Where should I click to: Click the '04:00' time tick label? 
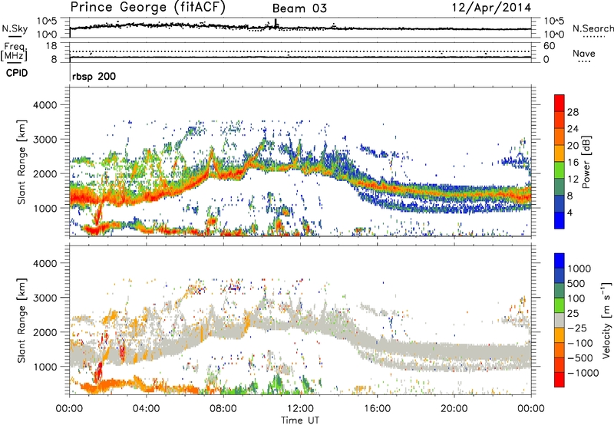click(146, 409)
